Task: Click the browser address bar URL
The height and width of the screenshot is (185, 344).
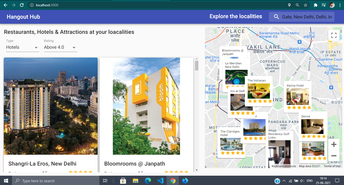Action: tap(47, 5)
